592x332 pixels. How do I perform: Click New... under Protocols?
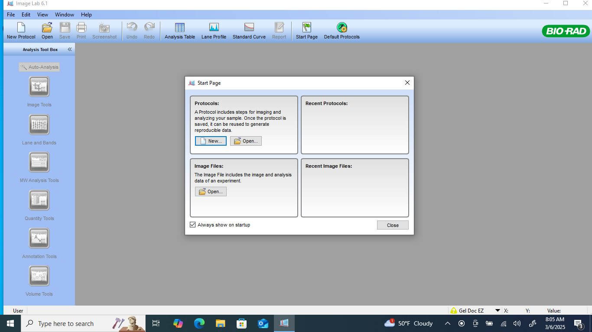coord(211,141)
